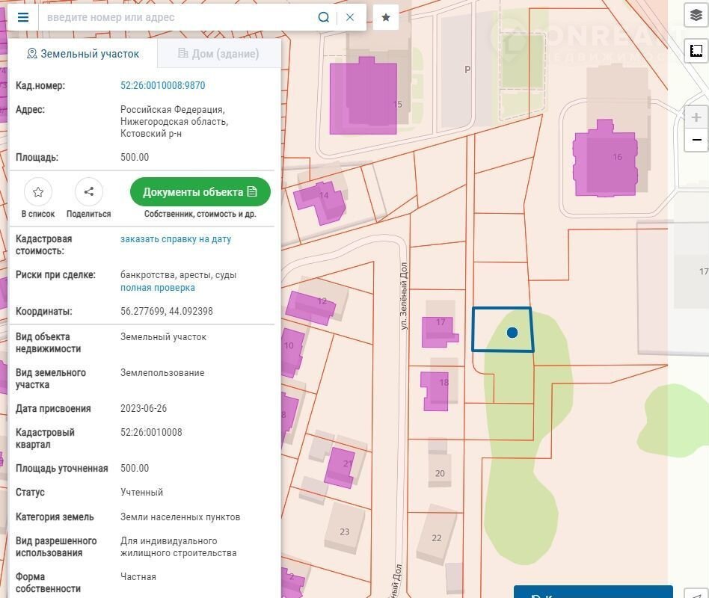Image resolution: width=709 pixels, height=598 pixels.
Task: Click the заказать справку на дату link
Action: point(176,239)
